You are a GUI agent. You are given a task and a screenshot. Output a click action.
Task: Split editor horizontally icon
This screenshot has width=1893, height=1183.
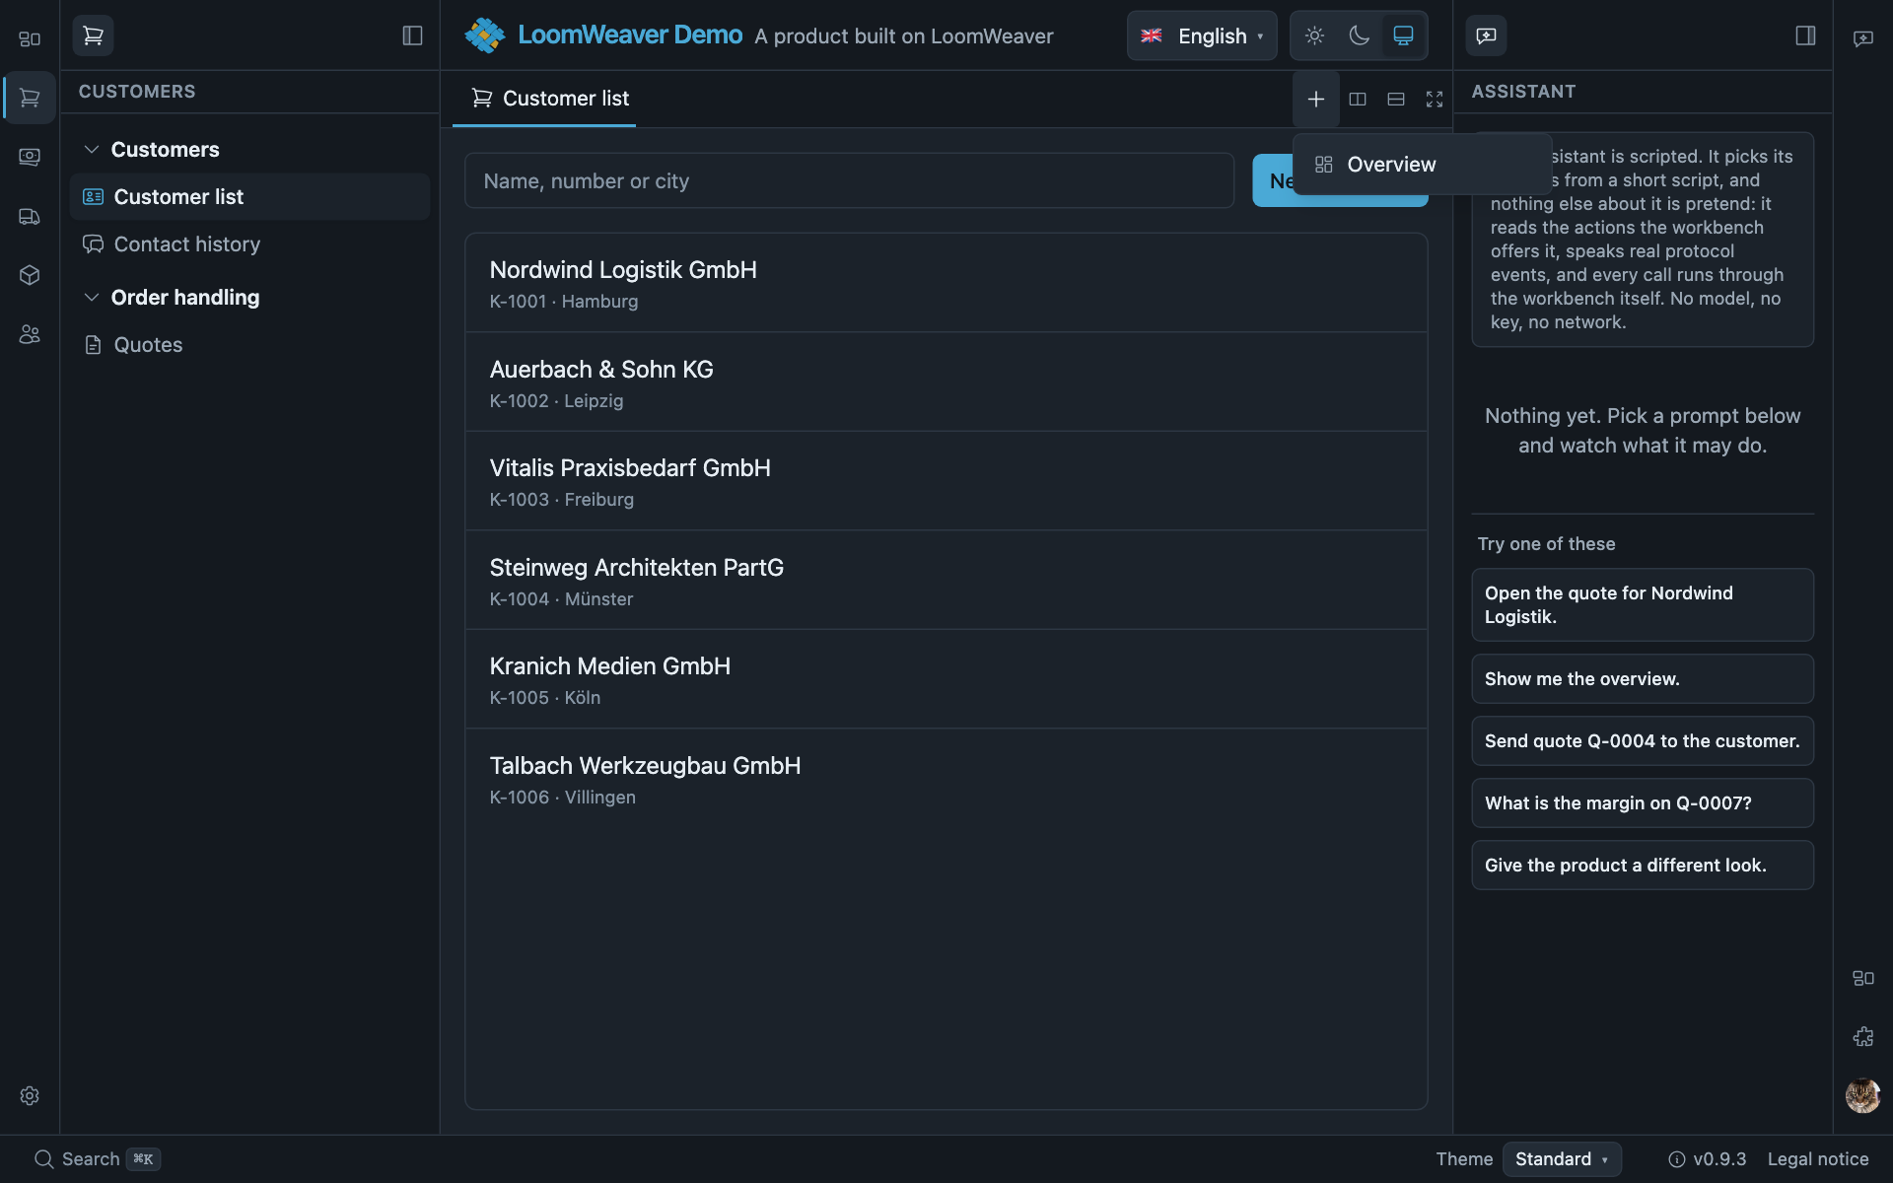point(1396,99)
